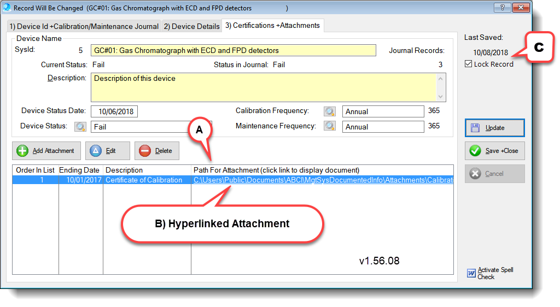The image size is (560, 307).
Task: Click the Word icon for spell check
Action: point(471,273)
